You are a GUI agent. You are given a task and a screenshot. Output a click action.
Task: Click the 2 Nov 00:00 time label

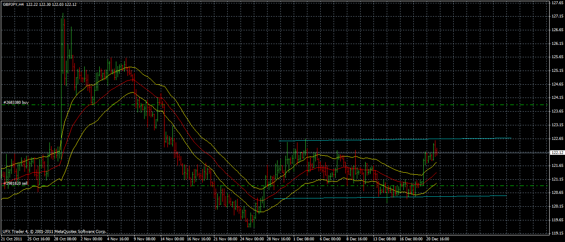[91, 239]
